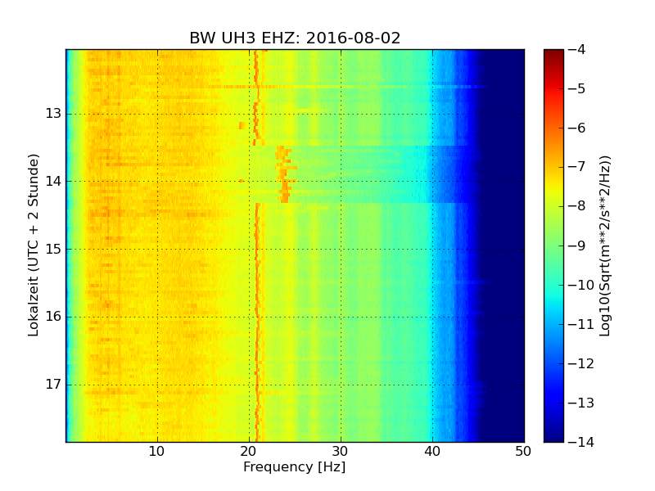
Task: Click the colorbar tick label '−11'
Action: point(580,324)
